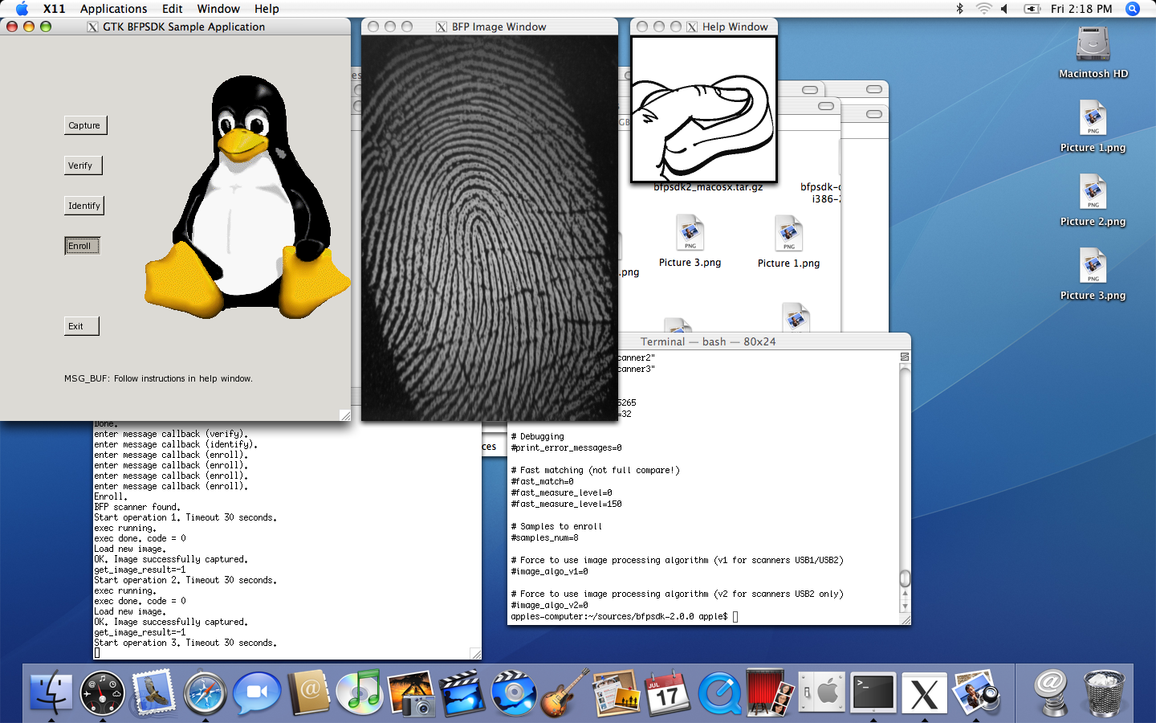Open the Apple menu
The width and height of the screenshot is (1156, 723).
[x=22, y=9]
